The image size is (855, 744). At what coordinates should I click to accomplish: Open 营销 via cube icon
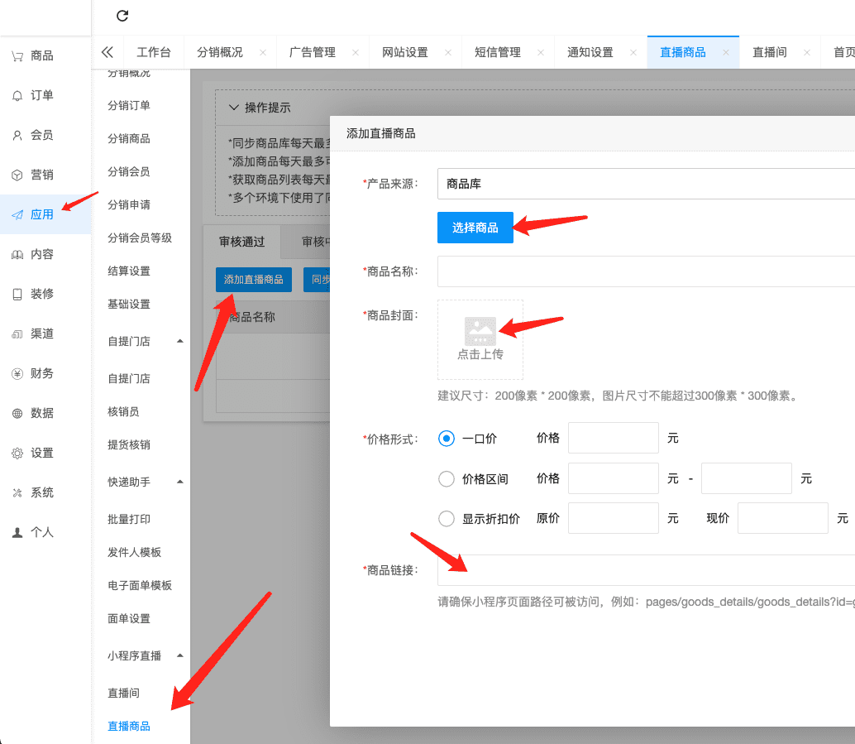point(17,175)
